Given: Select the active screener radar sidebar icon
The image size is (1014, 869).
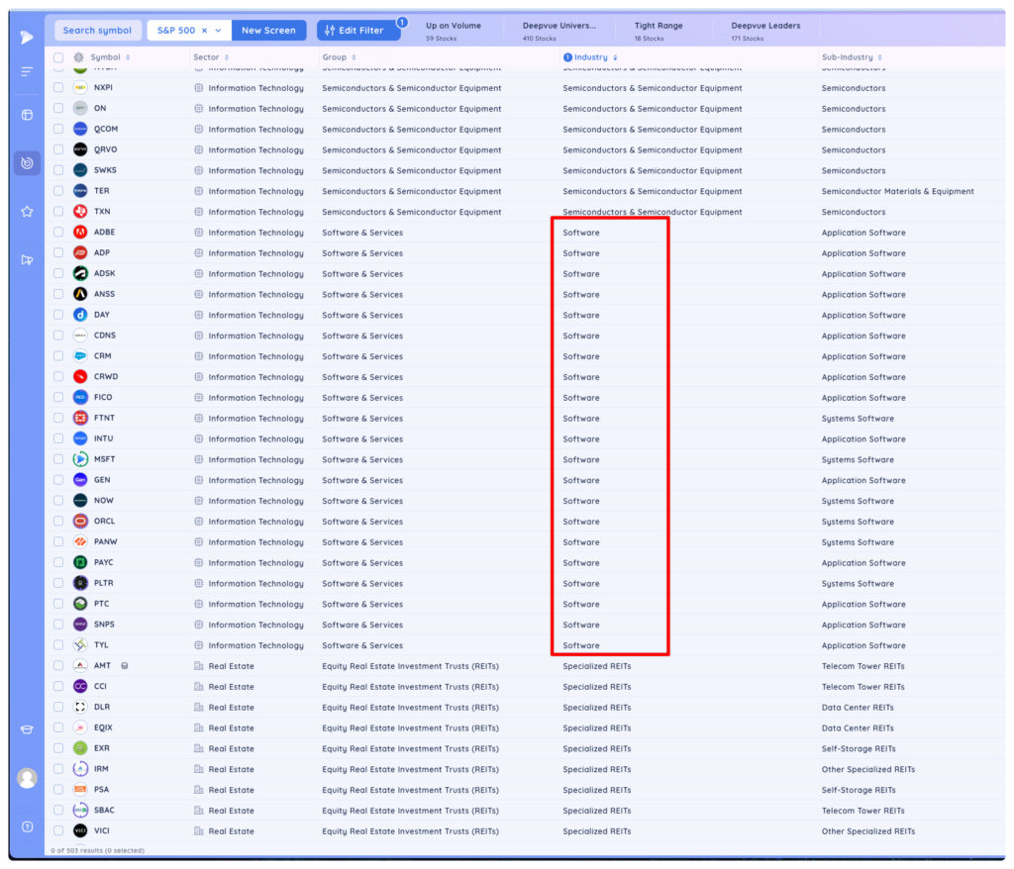Looking at the screenshot, I should click(x=27, y=163).
